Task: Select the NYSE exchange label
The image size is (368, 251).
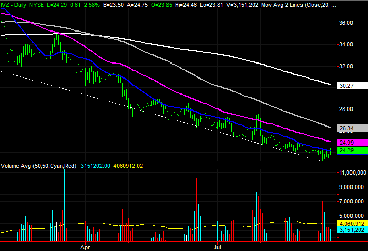Action: tap(37, 5)
